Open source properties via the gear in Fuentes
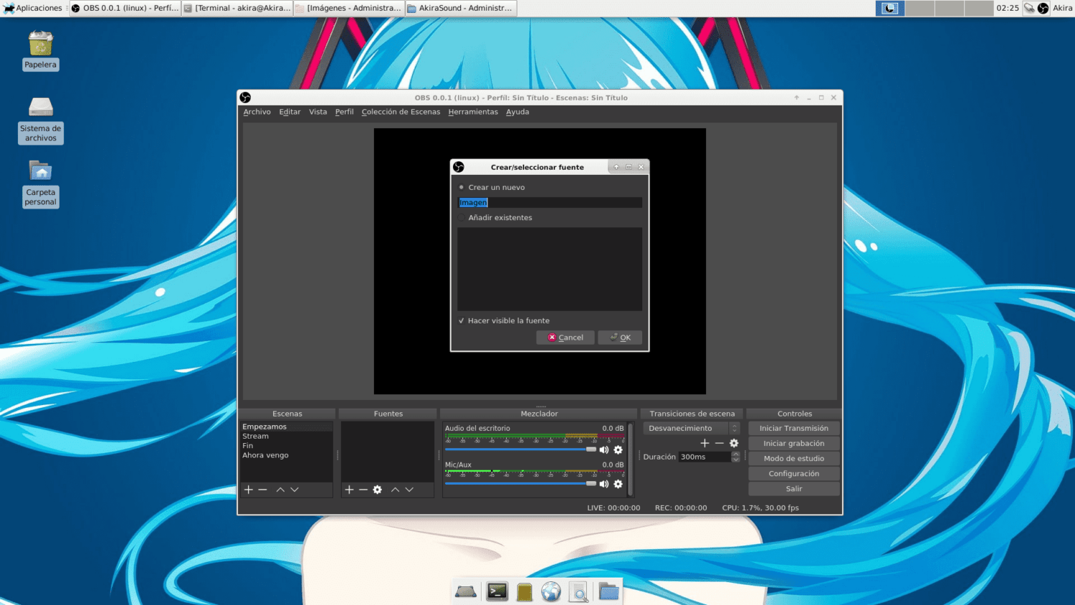The height and width of the screenshot is (605, 1075). tap(378, 490)
